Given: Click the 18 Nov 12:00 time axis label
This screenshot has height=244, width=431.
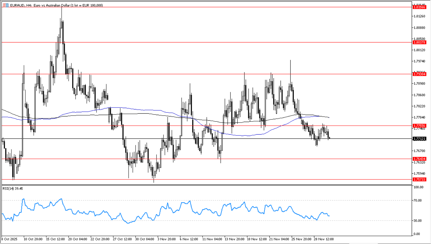Looking at the screenshot, I should (257, 239).
